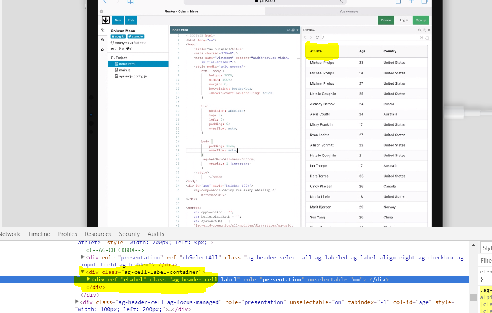Screen dimensions: 492x313
Task: Open the Profiles tab in DevTools
Action: pyautogui.click(x=67, y=234)
